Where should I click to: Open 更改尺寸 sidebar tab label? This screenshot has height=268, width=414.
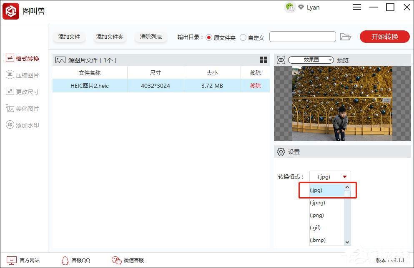click(28, 92)
